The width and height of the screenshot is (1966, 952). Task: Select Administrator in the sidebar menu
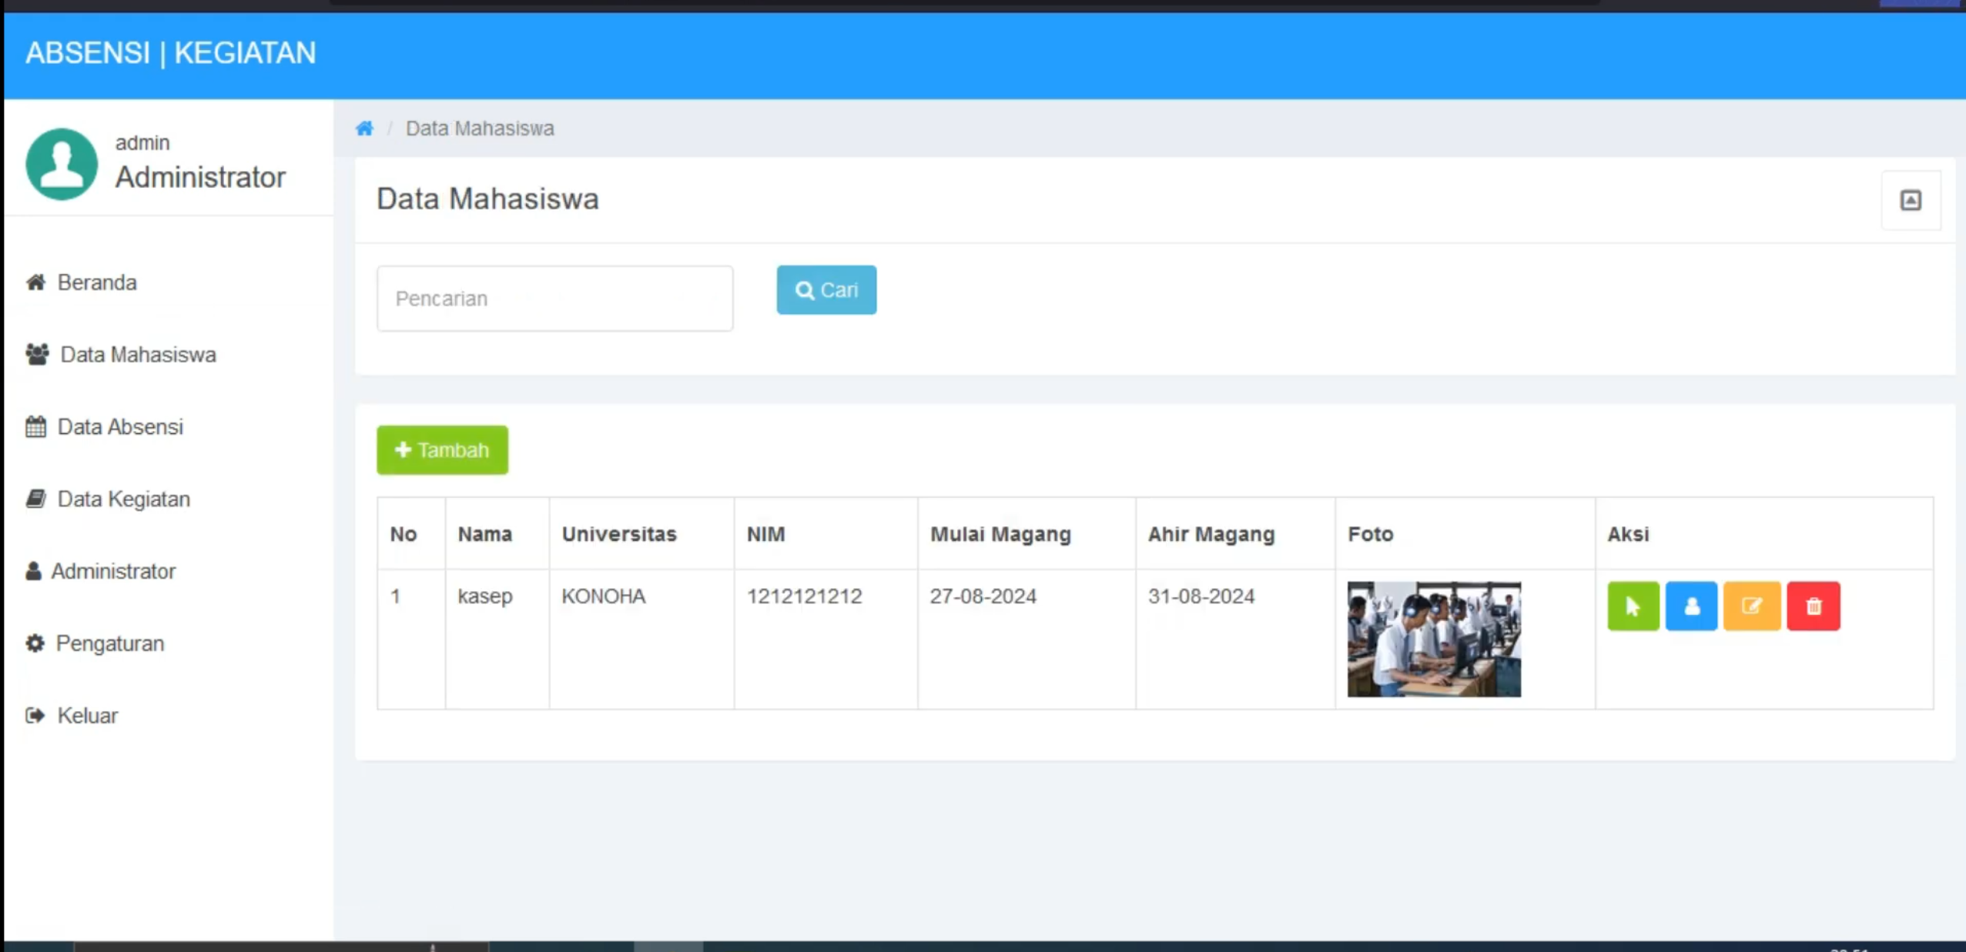(101, 571)
